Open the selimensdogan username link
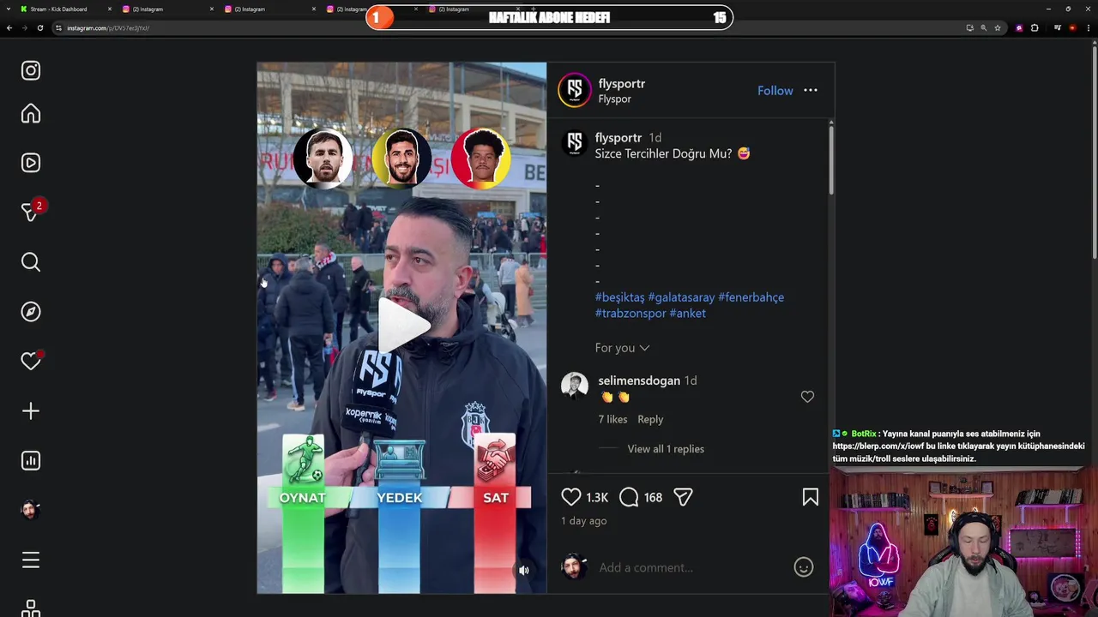The height and width of the screenshot is (617, 1098). [x=639, y=380]
